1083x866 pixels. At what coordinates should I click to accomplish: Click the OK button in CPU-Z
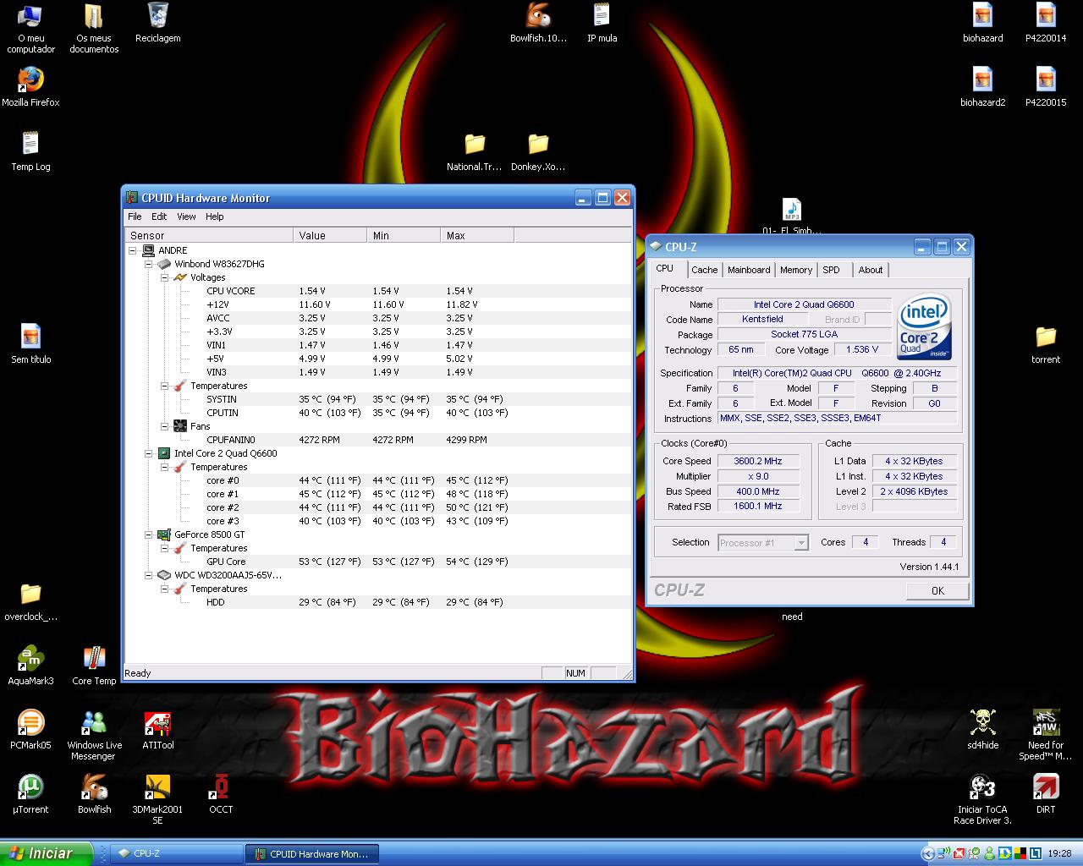(937, 590)
